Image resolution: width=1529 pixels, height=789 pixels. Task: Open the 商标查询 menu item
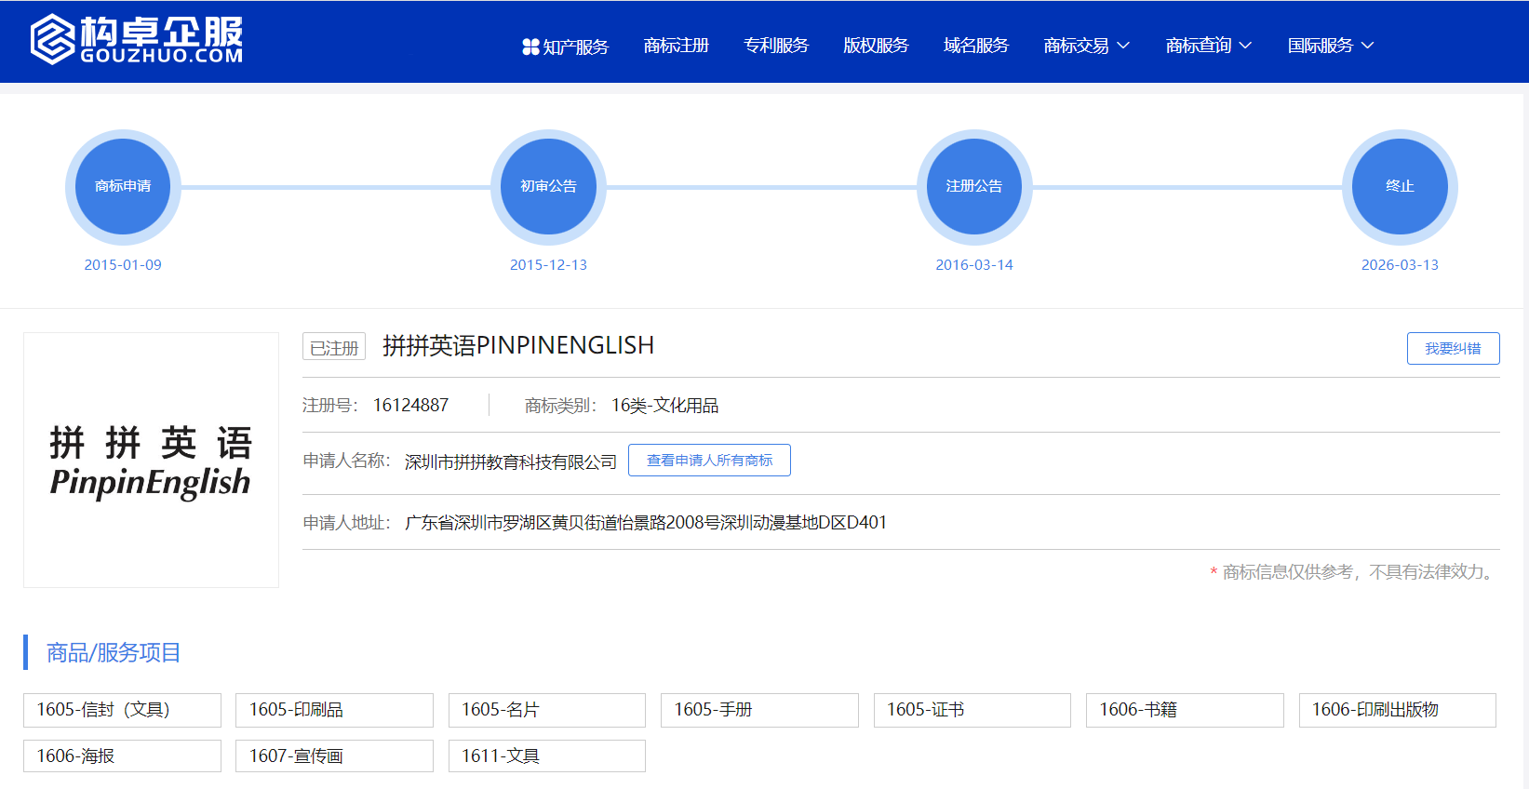[1199, 46]
